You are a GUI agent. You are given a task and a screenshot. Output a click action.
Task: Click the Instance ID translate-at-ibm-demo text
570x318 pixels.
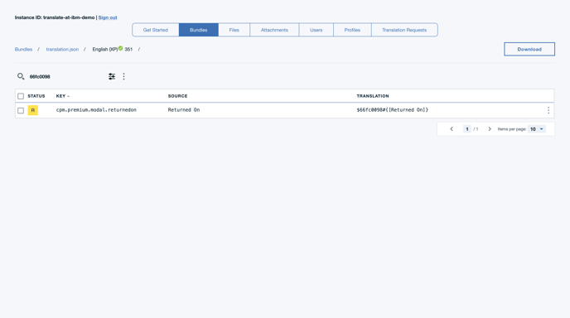point(55,17)
